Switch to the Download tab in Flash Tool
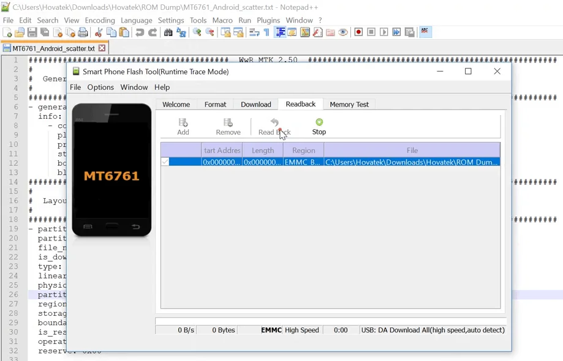The width and height of the screenshot is (563, 361). 255,104
